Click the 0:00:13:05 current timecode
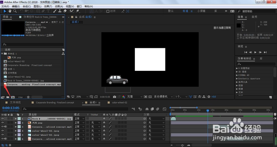The width and height of the screenshot is (277, 147). click(x=11, y=108)
